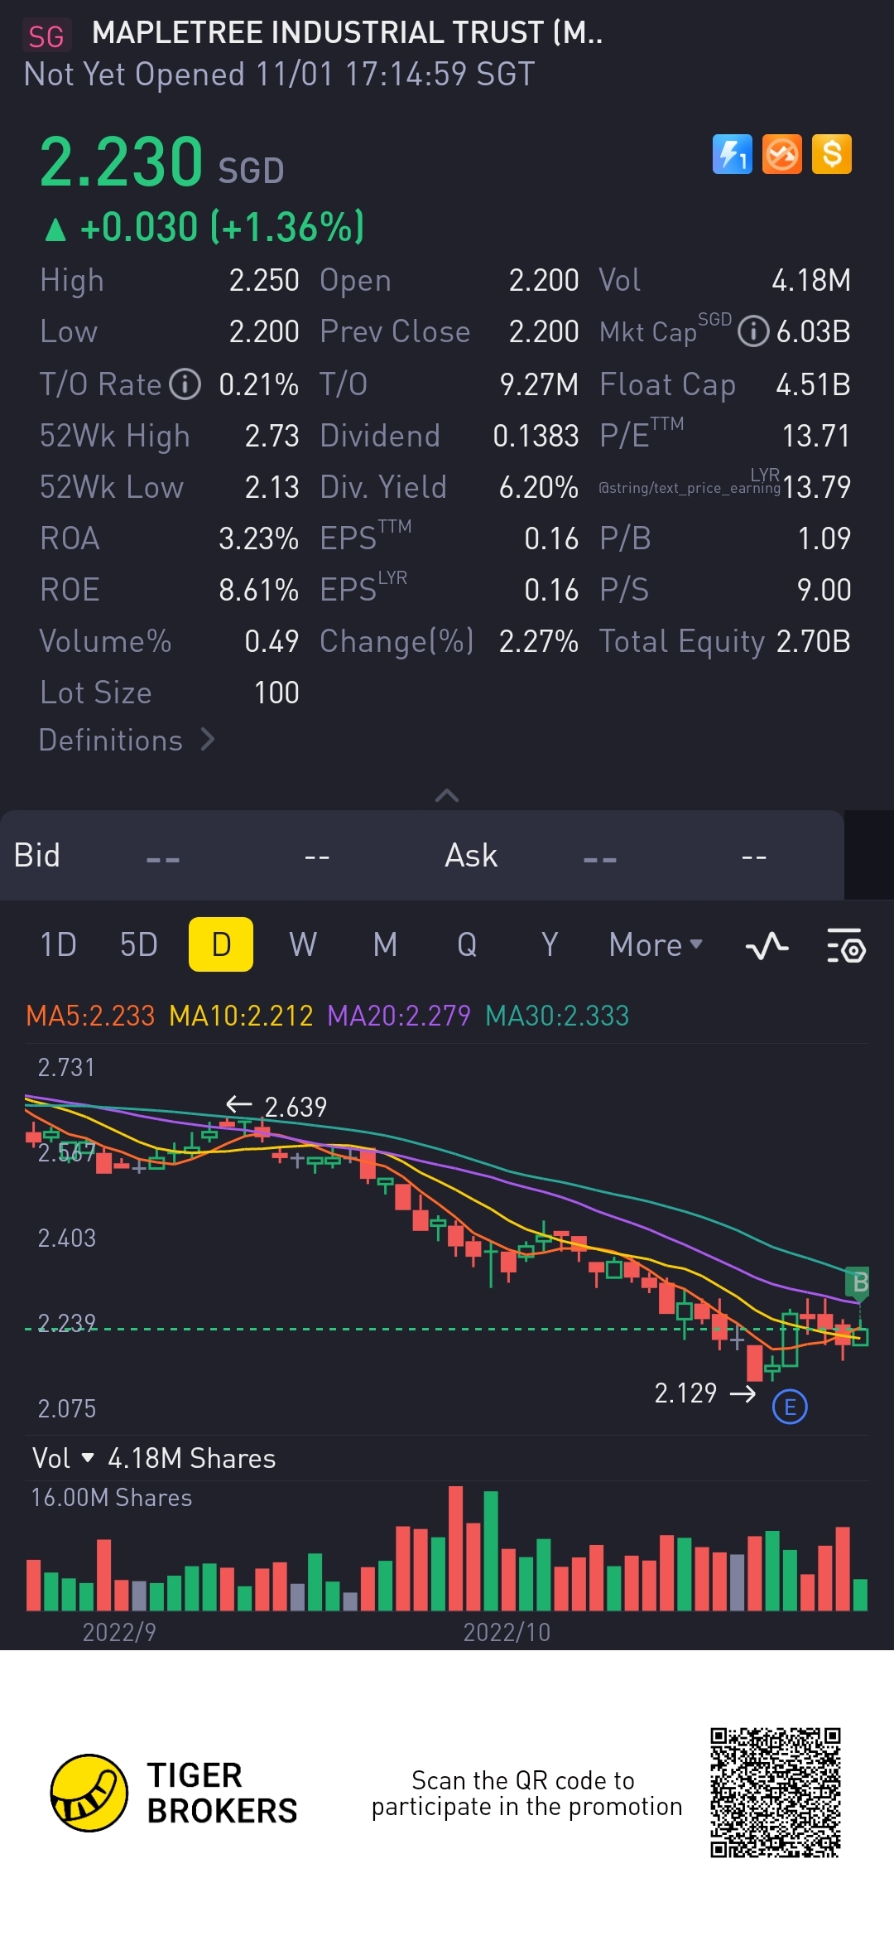
Task: Tap the Prev Close 2.200 value
Action: (x=544, y=332)
